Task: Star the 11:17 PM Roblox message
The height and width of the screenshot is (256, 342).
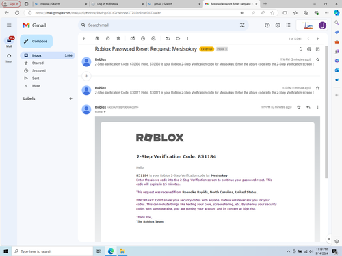Action: tap(318, 88)
